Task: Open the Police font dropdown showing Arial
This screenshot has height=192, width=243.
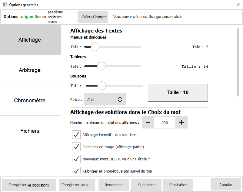Action: (x=105, y=99)
